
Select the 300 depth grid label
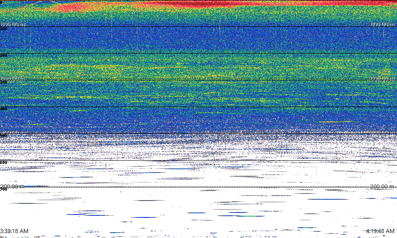4,82
